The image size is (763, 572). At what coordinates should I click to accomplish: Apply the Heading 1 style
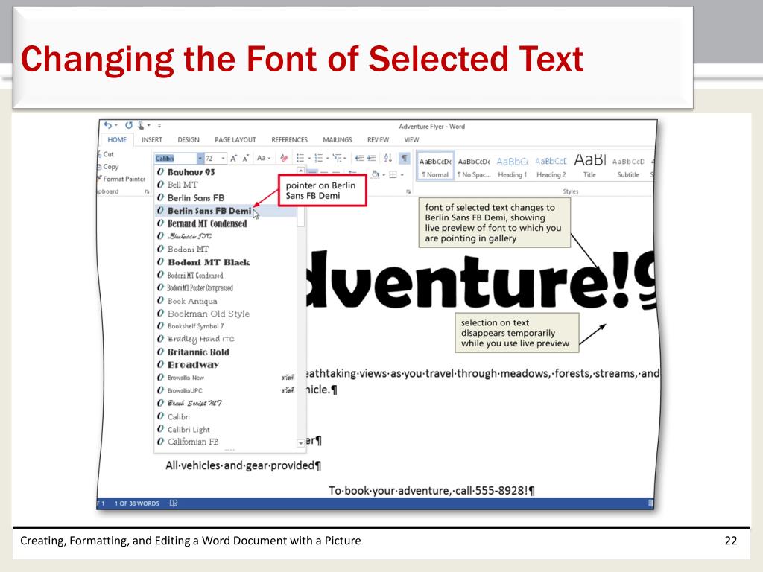[x=513, y=166]
